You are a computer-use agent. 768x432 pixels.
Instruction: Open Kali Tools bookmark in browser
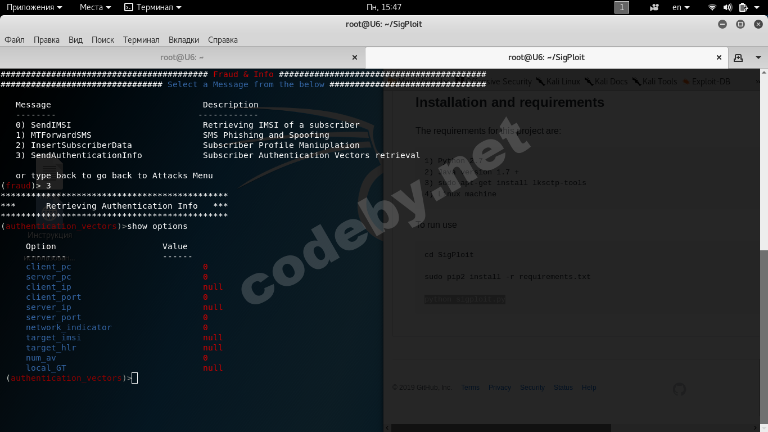click(654, 82)
